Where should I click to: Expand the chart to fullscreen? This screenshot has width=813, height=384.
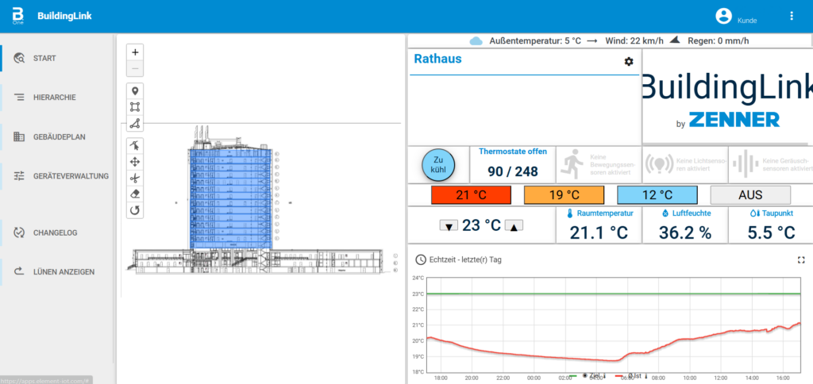[800, 259]
